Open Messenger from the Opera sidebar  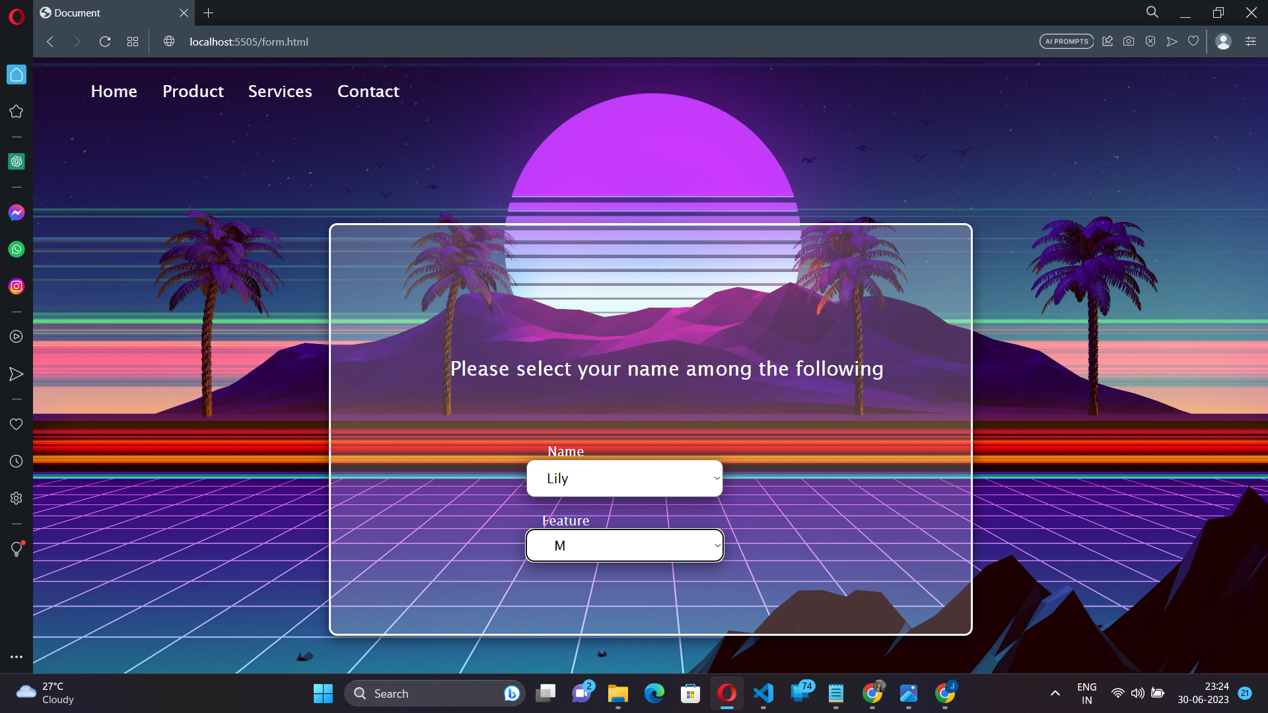pos(16,213)
